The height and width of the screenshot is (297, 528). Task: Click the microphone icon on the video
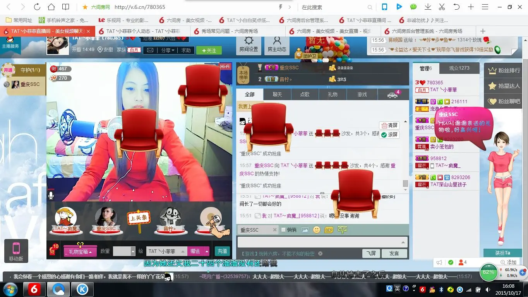pos(51,195)
